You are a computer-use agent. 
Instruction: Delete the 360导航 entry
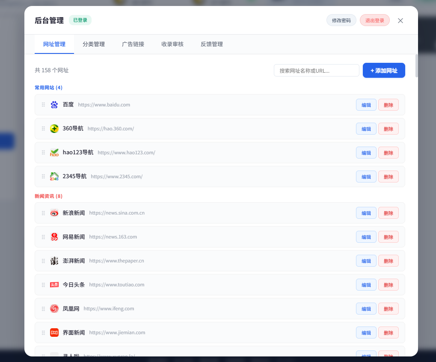[x=389, y=129]
